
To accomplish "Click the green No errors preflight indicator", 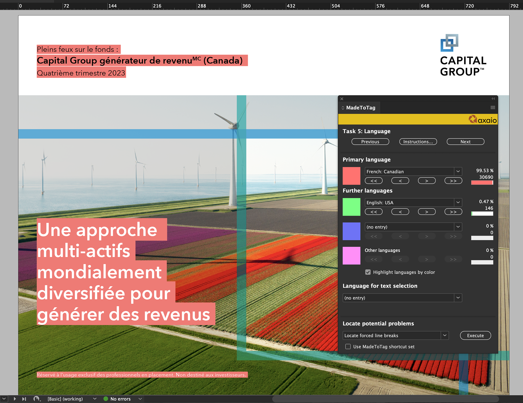I will coord(106,399).
